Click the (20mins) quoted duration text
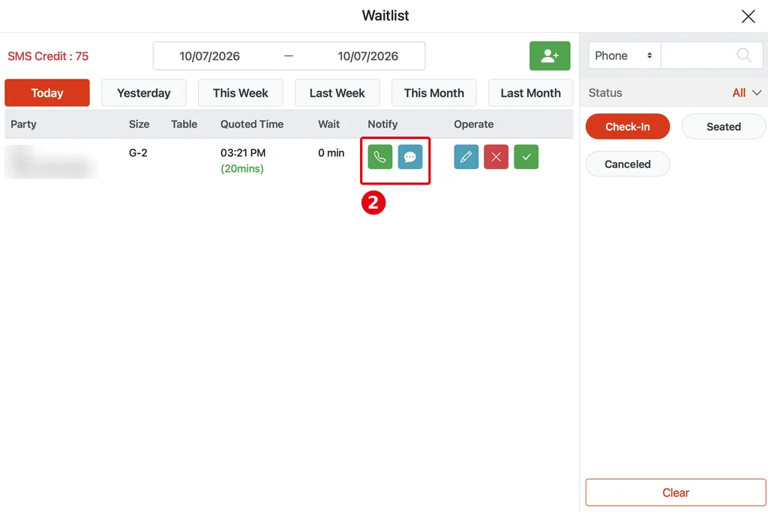Screen dimensions: 768x512 [x=242, y=169]
